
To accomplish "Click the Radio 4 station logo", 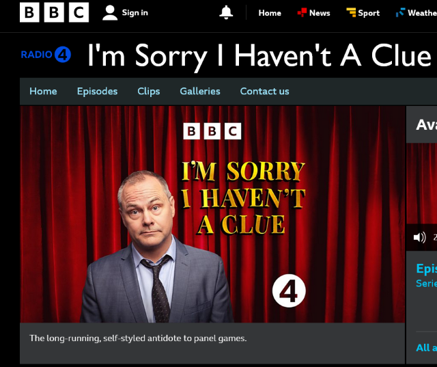I will click(46, 55).
